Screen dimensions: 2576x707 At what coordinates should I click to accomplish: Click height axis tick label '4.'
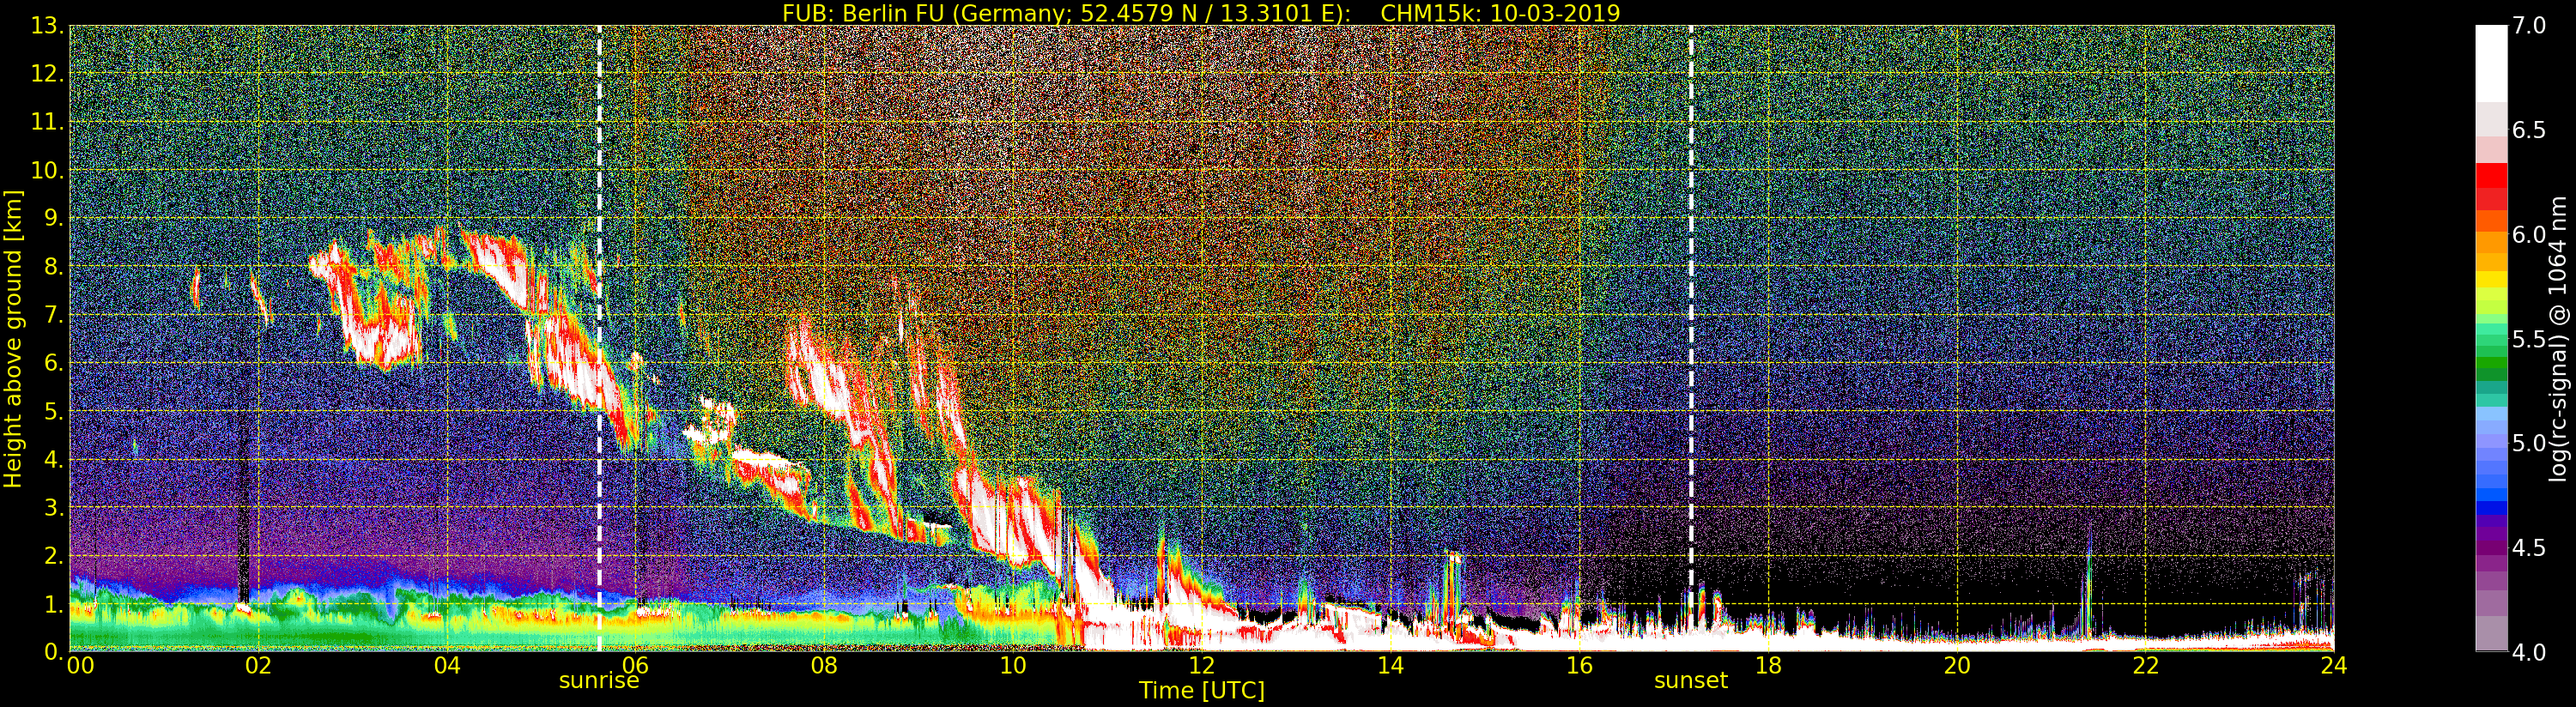click(54, 459)
